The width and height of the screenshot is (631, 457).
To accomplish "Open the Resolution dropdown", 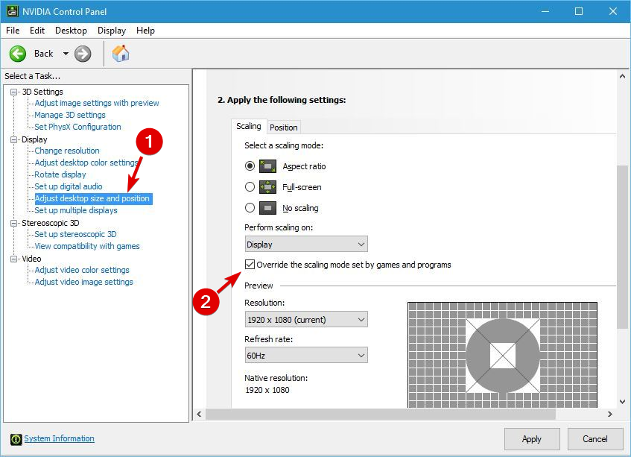I will click(x=306, y=319).
